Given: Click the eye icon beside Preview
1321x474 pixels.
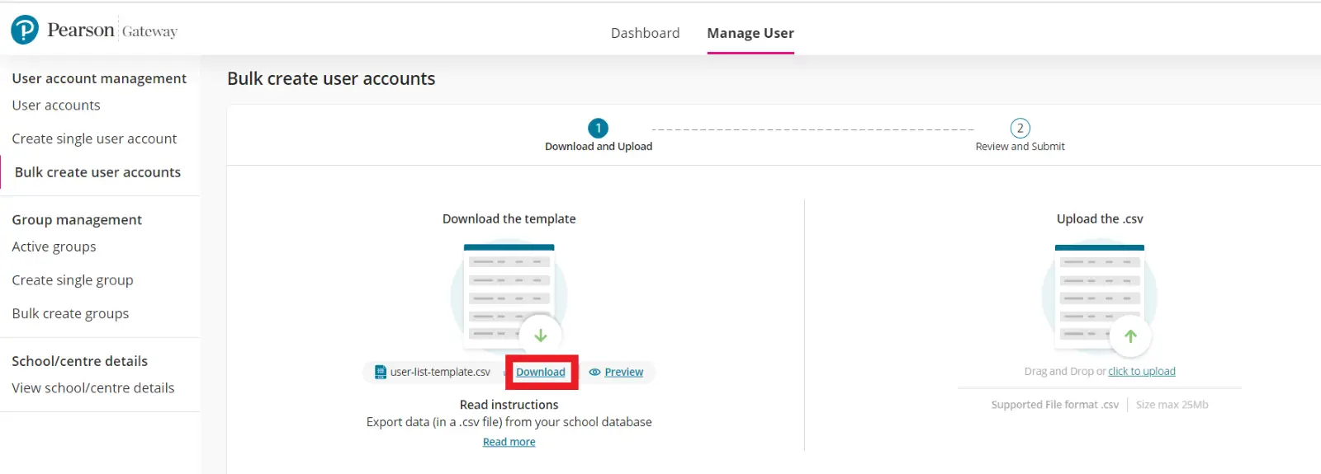Looking at the screenshot, I should coord(594,373).
